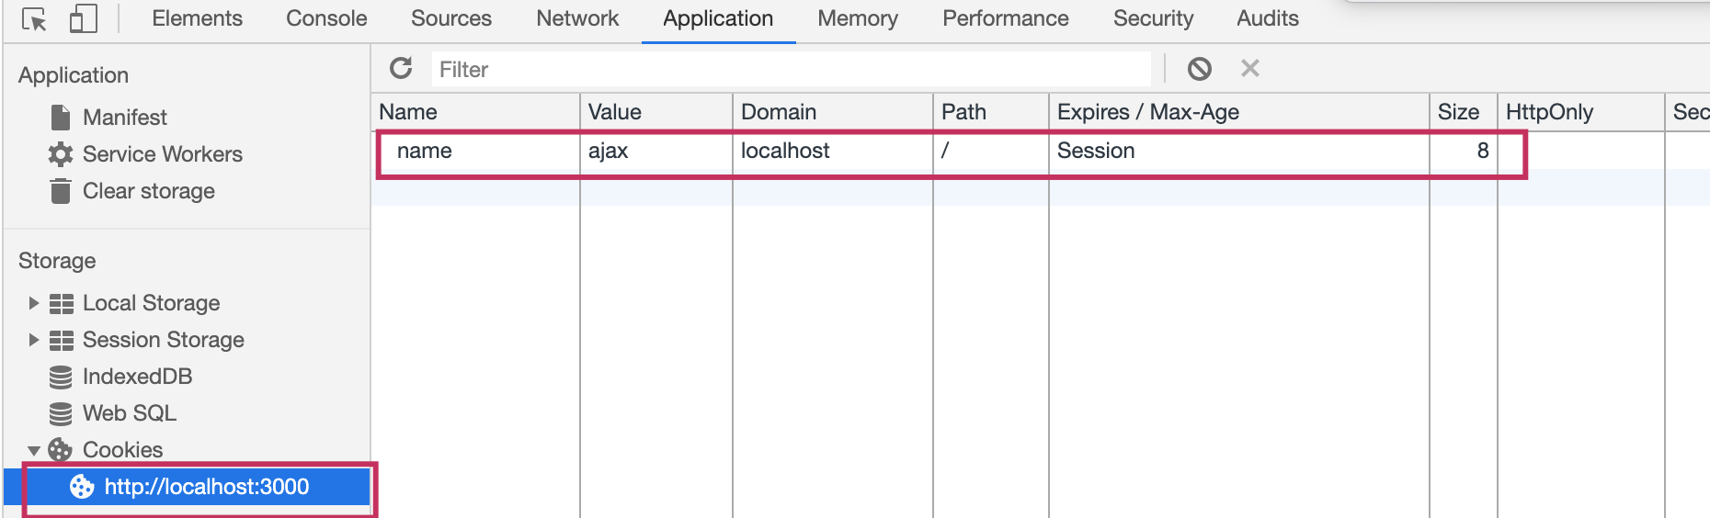Click the Clear storage trash item
The height and width of the screenshot is (518, 1710).
point(148,191)
